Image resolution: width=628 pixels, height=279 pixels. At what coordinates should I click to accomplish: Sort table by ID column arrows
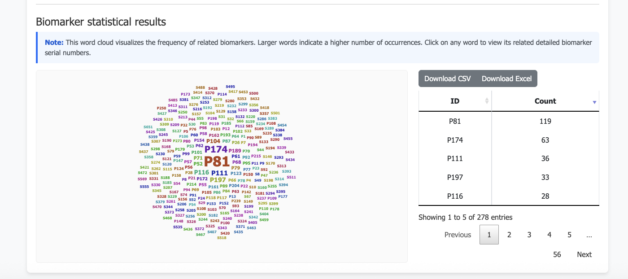click(487, 101)
